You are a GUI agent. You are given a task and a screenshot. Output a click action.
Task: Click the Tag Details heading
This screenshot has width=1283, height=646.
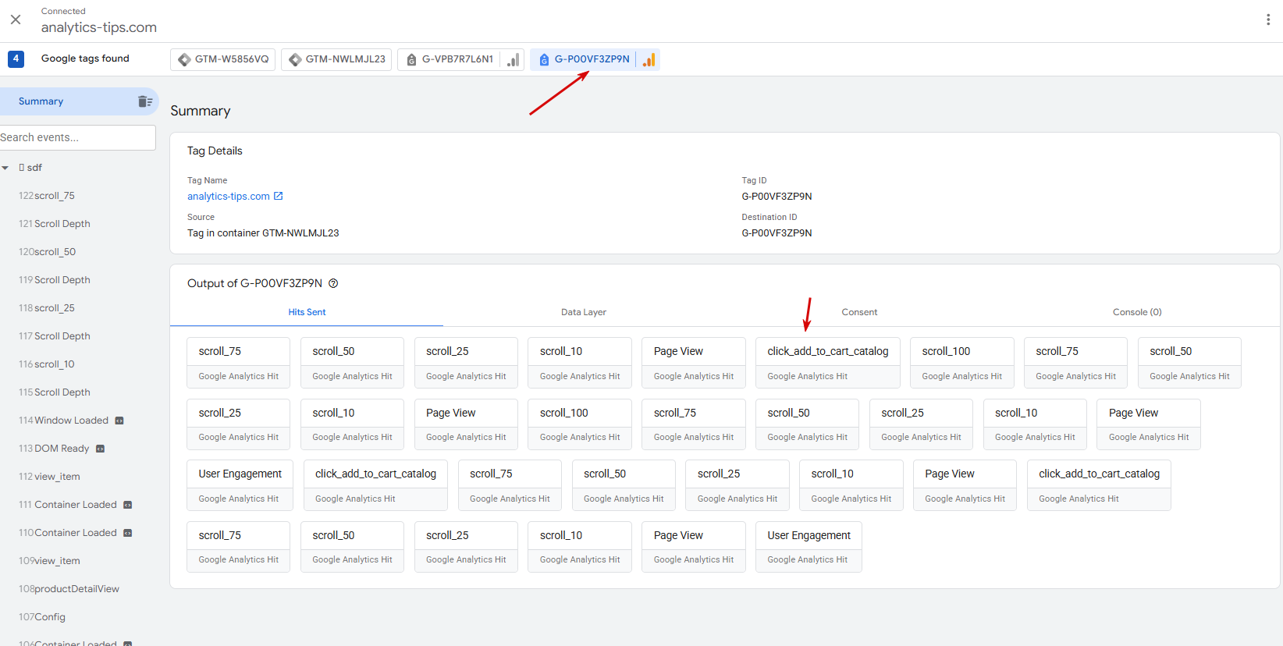point(215,151)
